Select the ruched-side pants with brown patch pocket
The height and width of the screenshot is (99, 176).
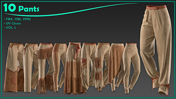(x=89, y=66)
